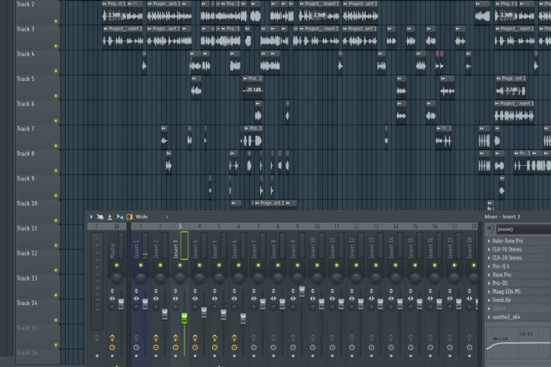Click the Master volume fader handle

point(121,304)
